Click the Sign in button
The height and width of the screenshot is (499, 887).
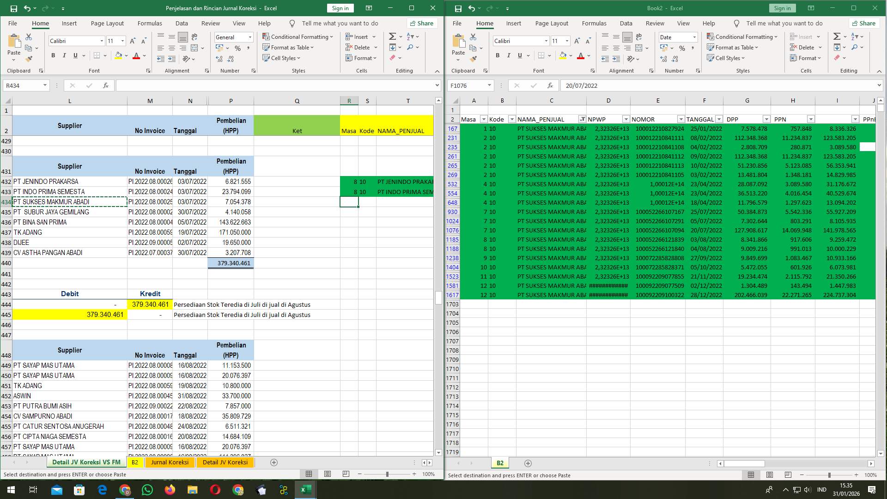click(340, 8)
